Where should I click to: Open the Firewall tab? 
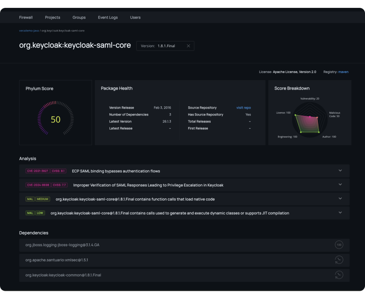point(26,18)
